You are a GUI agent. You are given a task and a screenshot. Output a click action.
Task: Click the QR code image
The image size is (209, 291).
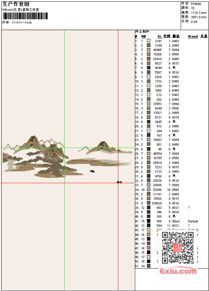click(178, 248)
